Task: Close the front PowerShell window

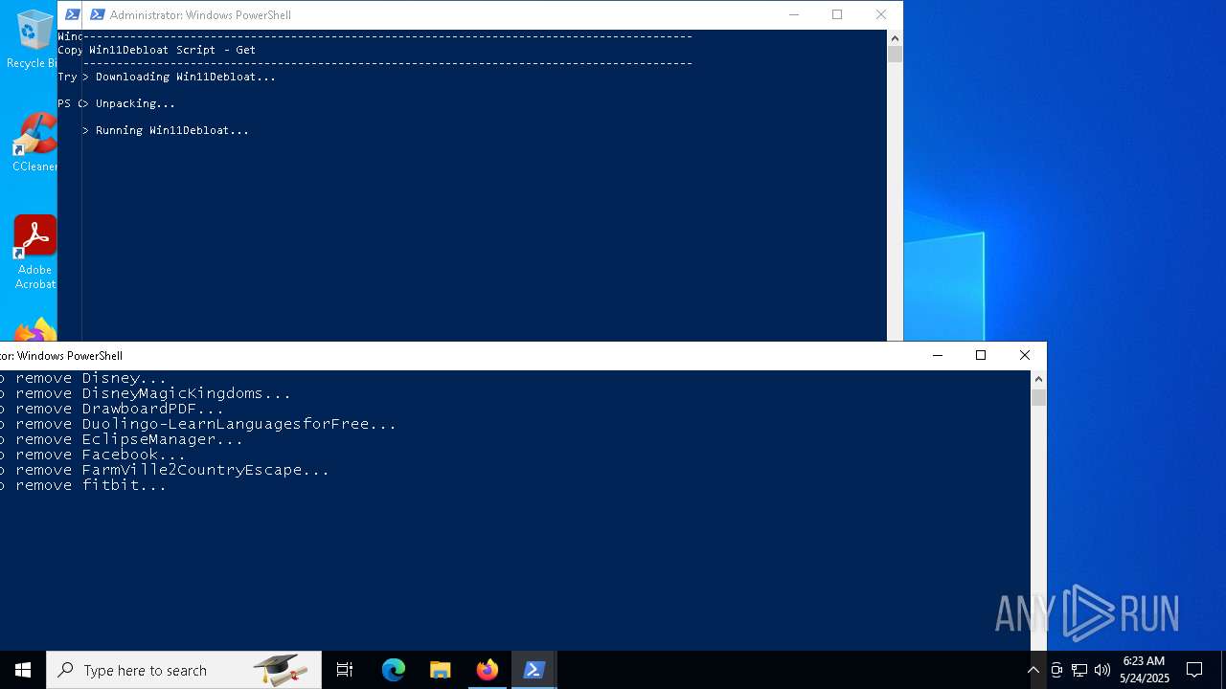Action: pos(1025,355)
